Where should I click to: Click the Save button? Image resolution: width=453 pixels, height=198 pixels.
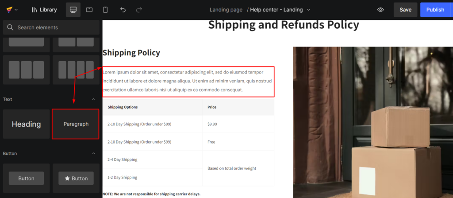click(x=405, y=10)
